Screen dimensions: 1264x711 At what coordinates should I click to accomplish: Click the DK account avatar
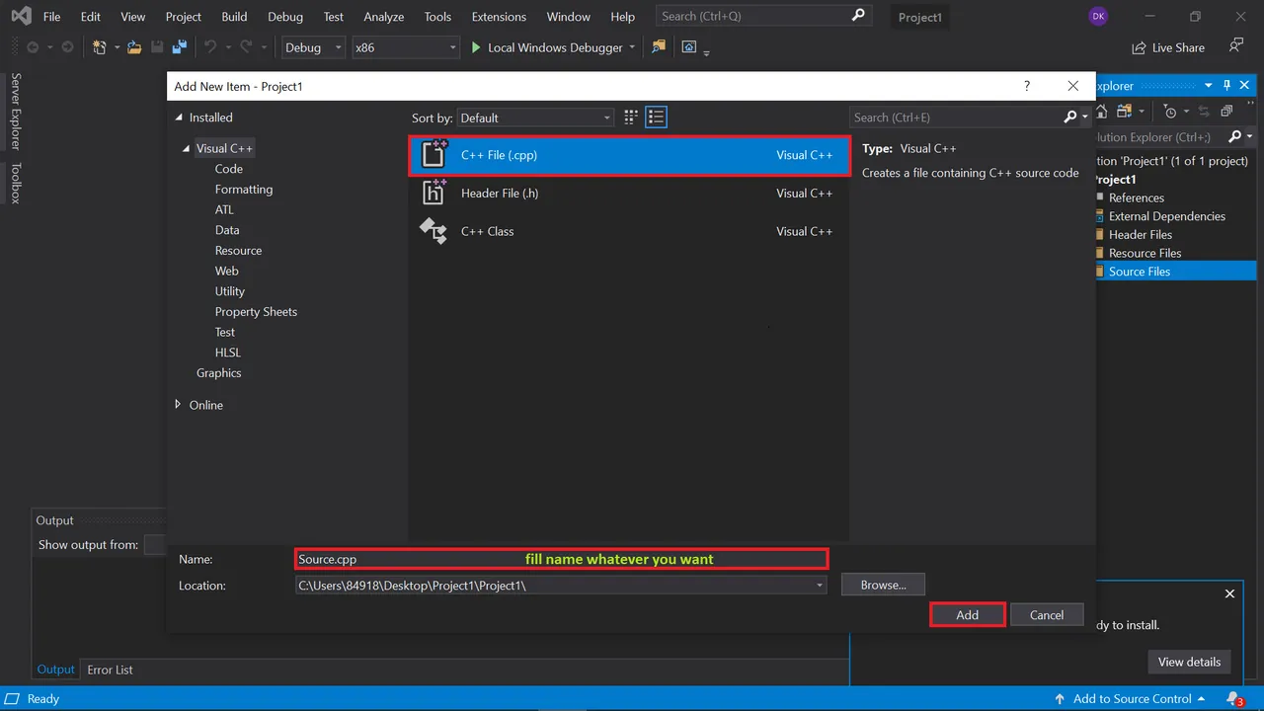[1098, 16]
